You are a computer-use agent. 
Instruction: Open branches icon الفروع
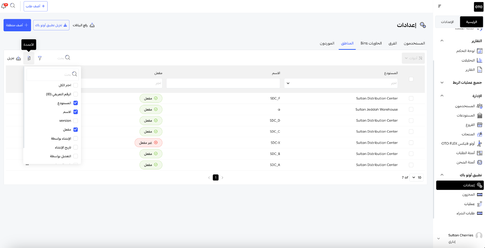pos(480,125)
